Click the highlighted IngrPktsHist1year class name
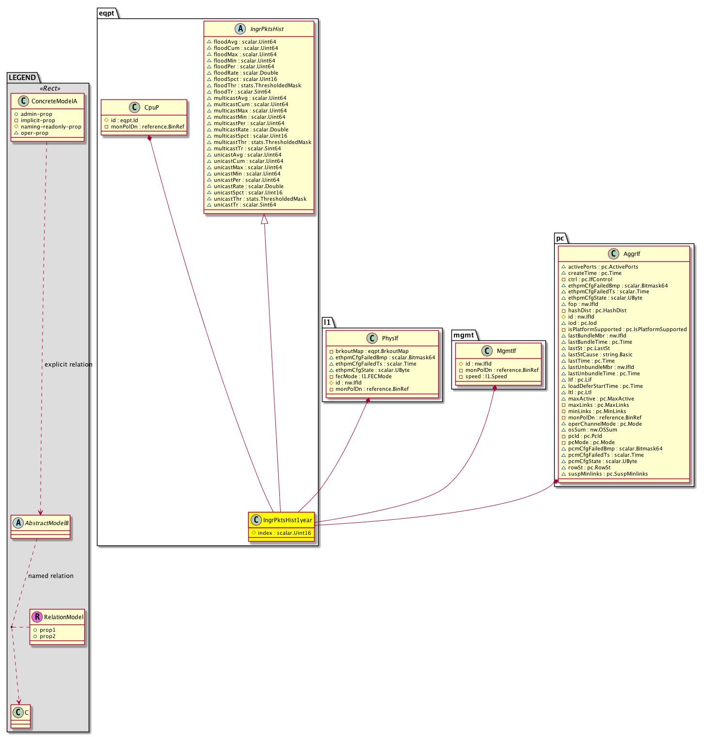Image resolution: width=704 pixels, height=737 pixels. click(288, 520)
